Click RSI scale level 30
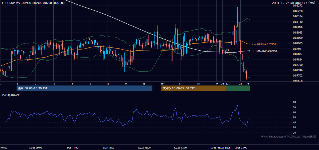Image resolution: width=319 pixels, height=150 pixels. click(294, 127)
